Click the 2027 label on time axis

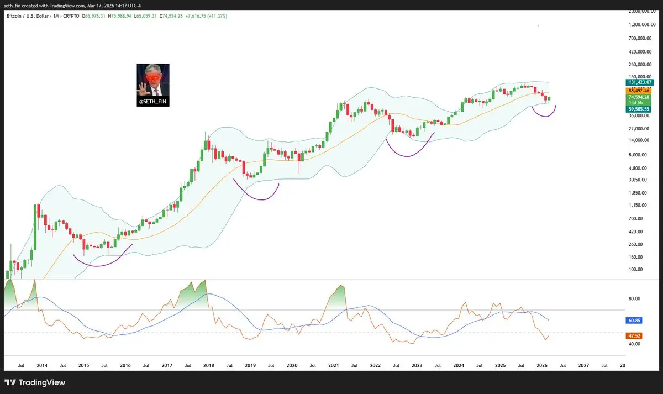(583, 365)
